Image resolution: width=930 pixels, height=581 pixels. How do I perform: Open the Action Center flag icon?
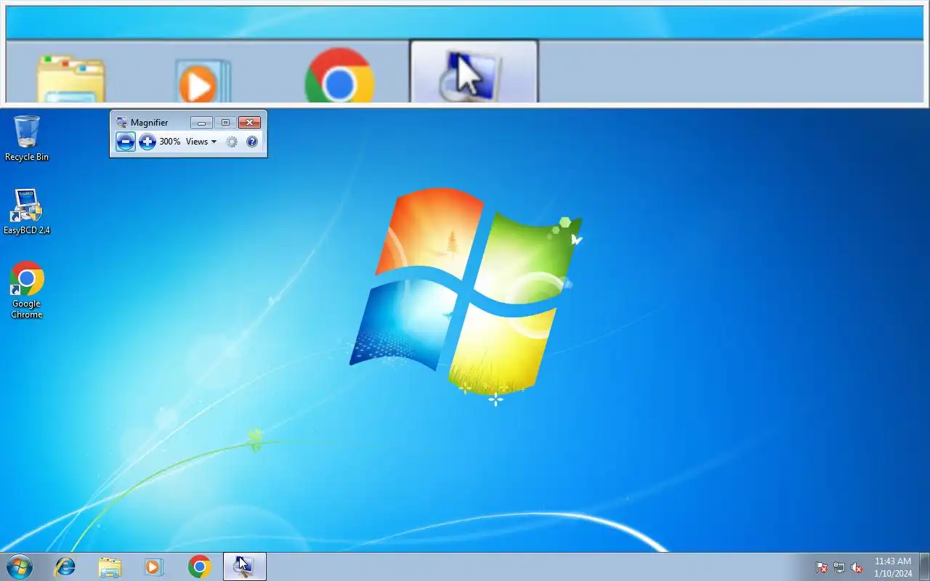822,567
